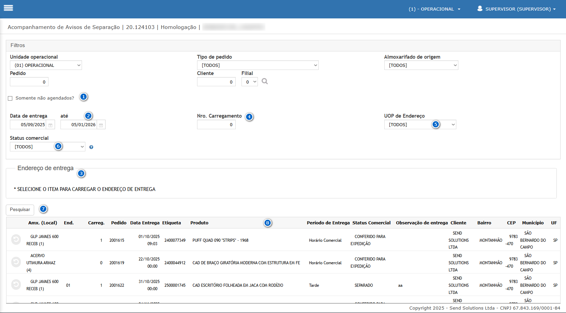Screen dimensions: 566x313
Task: Open the hamburger menu in top bar
Action: pyautogui.click(x=9, y=8)
